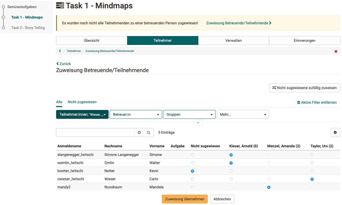Show the Nicht zugewiesen filter tab
The width and height of the screenshot is (342, 205).
[x=82, y=102]
